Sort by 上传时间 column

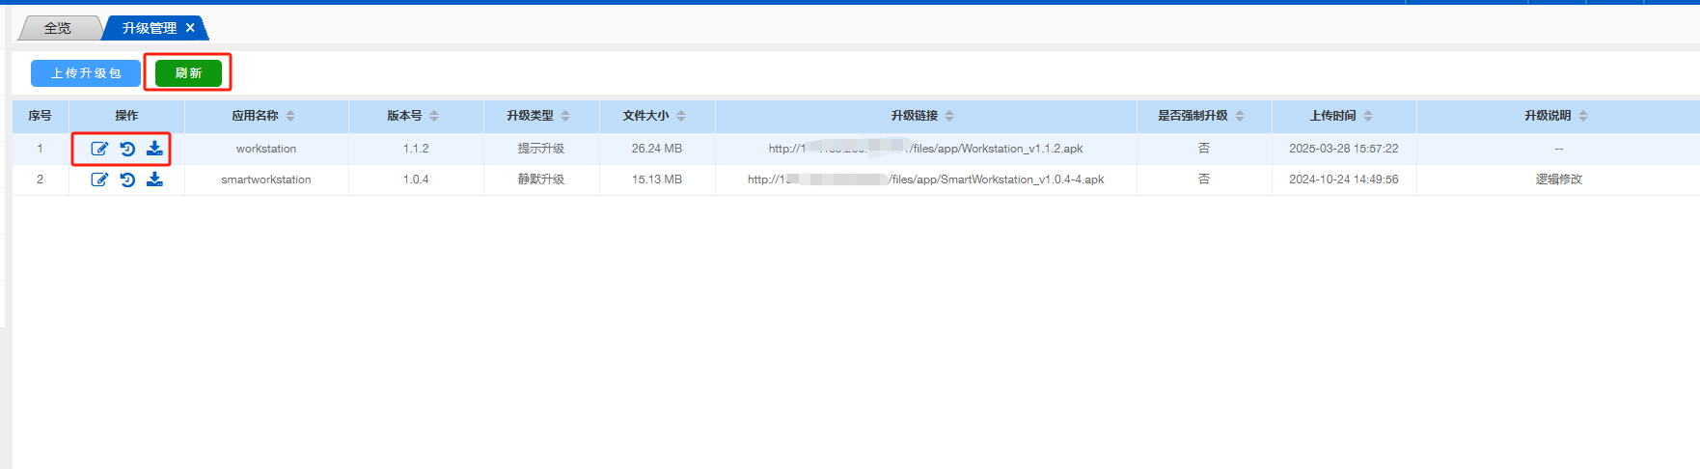tap(1368, 116)
